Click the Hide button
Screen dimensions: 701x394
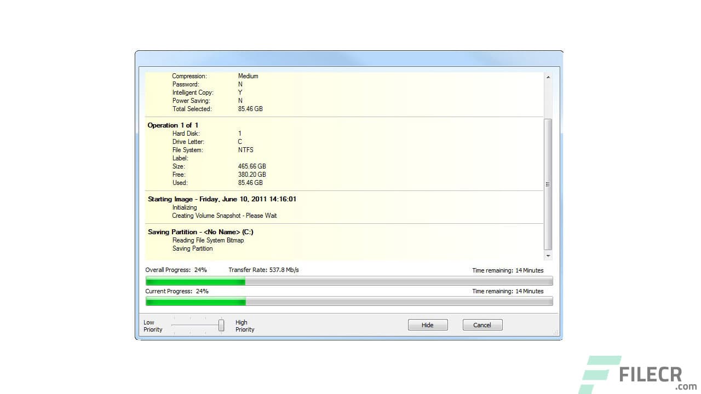point(428,325)
